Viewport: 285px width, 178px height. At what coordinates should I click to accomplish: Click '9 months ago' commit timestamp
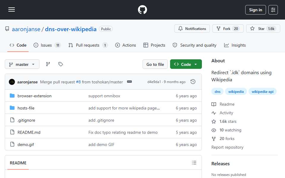click(175, 82)
